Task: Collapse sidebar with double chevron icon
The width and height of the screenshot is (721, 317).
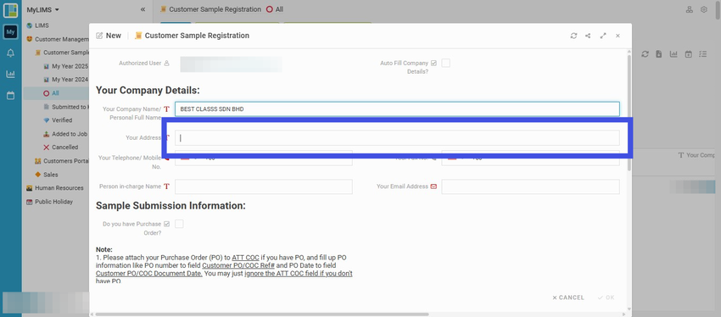Action: click(143, 9)
